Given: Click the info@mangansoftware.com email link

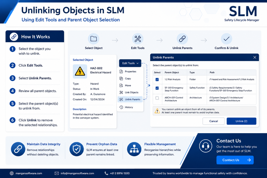Looking at the screenshot, I should pos(77,173).
